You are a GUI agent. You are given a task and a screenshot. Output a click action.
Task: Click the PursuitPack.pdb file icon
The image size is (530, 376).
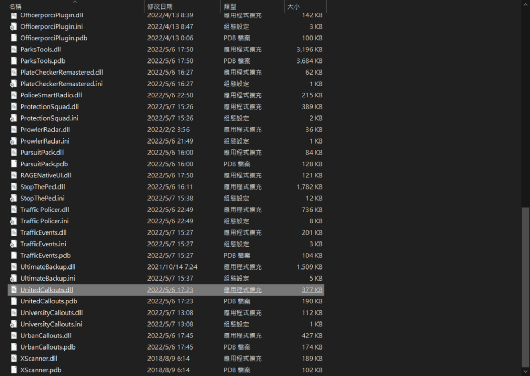(14, 164)
